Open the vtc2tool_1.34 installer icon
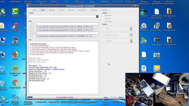 click(x=157, y=27)
